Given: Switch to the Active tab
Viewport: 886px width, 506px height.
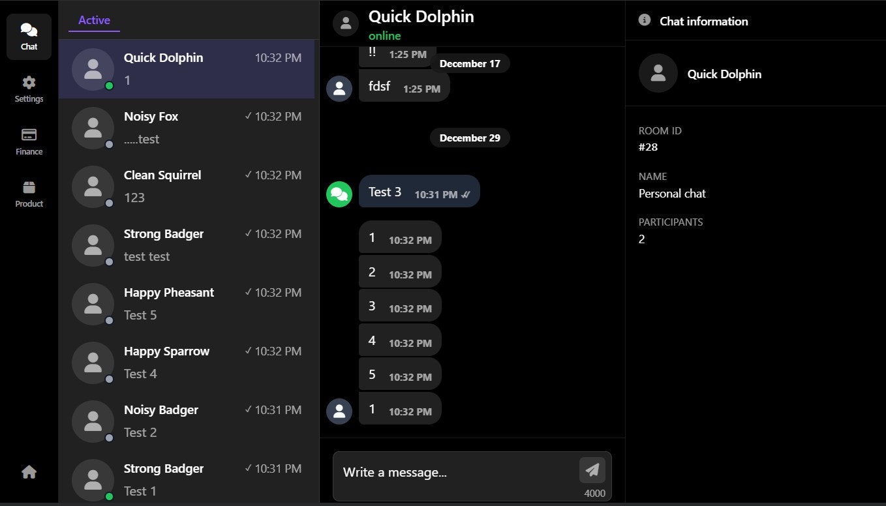Looking at the screenshot, I should coord(93,20).
